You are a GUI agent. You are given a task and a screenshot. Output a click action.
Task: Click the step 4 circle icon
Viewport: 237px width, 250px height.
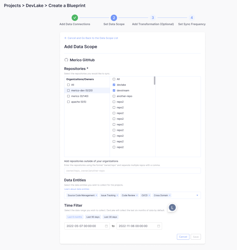(x=192, y=18)
